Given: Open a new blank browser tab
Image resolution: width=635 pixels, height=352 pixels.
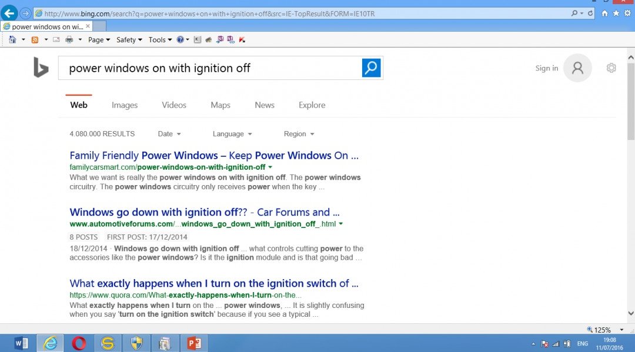Looking at the screenshot, I should (99, 26).
